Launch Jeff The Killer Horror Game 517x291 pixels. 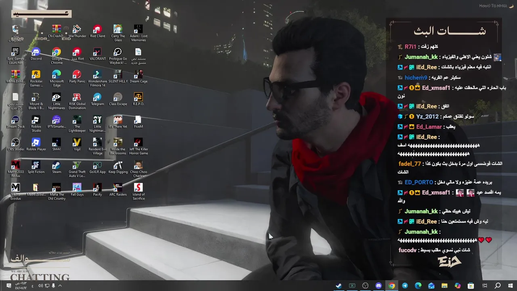click(138, 147)
